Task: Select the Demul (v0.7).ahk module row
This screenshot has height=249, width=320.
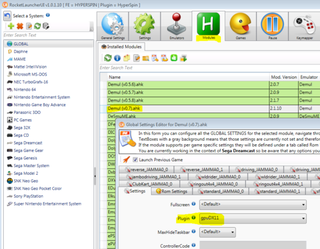Action: (x=210, y=108)
